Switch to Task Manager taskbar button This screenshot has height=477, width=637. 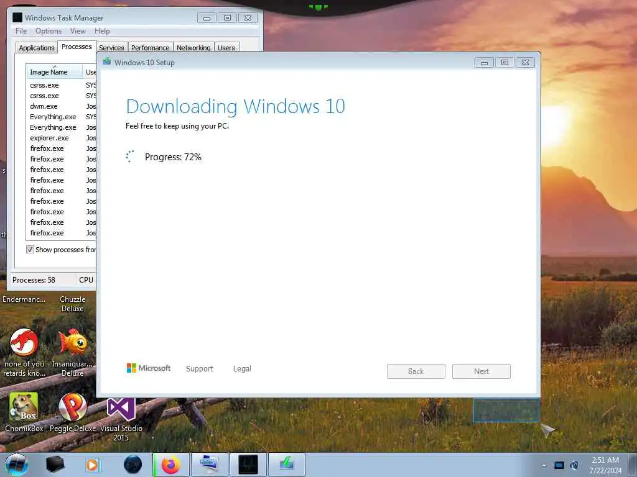[x=248, y=465]
